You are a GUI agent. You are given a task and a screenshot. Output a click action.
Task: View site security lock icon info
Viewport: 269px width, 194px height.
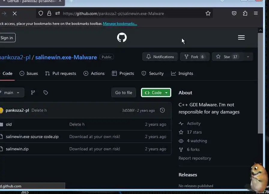tap(49, 13)
